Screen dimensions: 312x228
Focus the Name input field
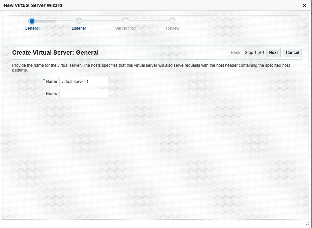click(x=84, y=82)
